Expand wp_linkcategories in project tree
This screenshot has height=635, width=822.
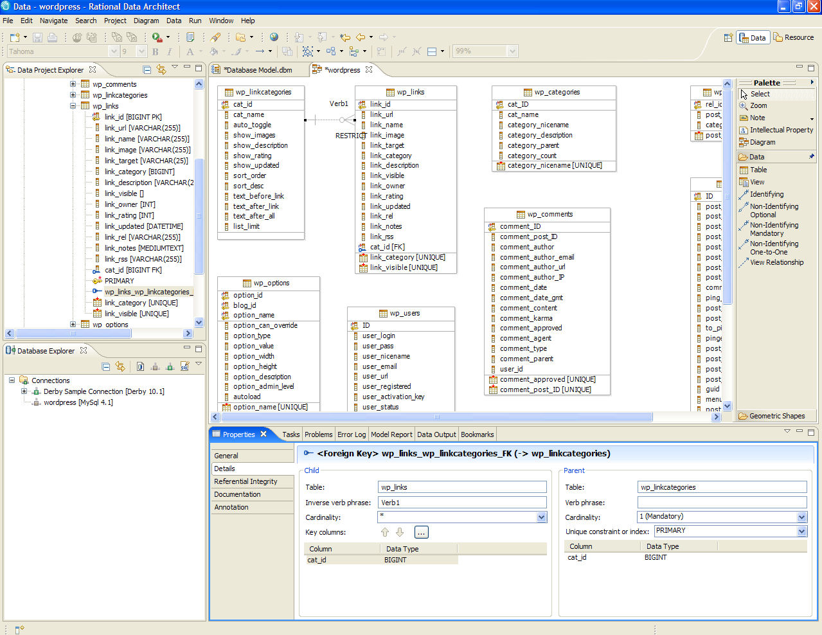(x=73, y=95)
